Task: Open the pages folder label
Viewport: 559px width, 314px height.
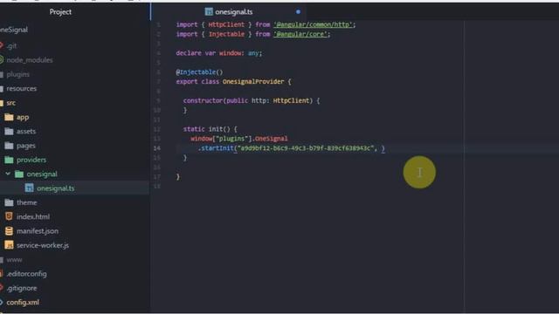Action: (25, 146)
